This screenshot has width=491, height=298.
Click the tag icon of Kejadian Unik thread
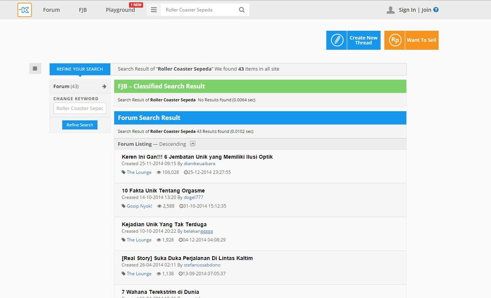pos(124,240)
